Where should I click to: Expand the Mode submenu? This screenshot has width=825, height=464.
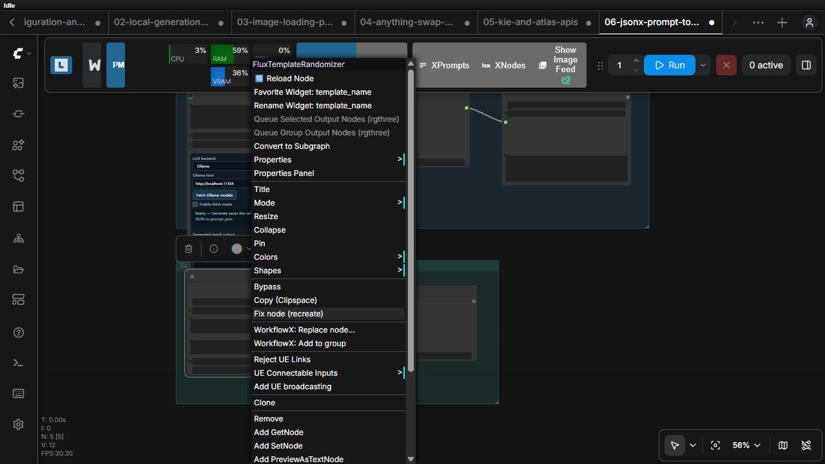[x=329, y=203]
